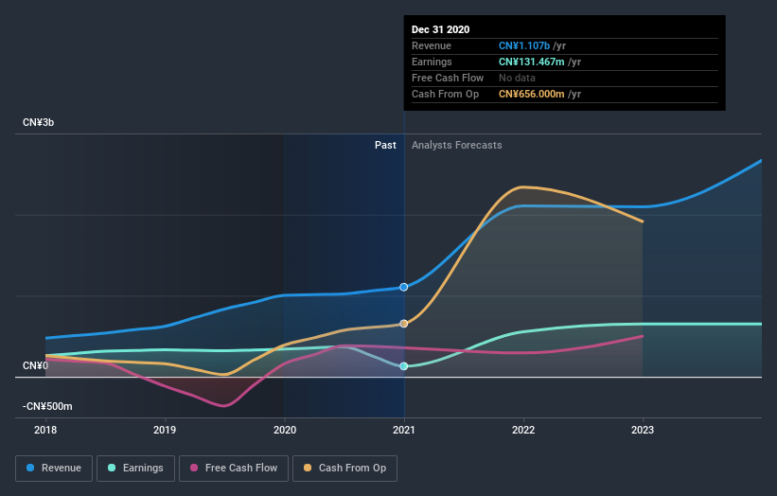Click the 'Dec 31 2020' tooltip heading
The image size is (777, 496).
click(440, 29)
